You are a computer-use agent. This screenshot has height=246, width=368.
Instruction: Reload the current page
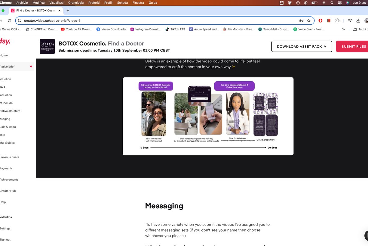tap(9, 20)
